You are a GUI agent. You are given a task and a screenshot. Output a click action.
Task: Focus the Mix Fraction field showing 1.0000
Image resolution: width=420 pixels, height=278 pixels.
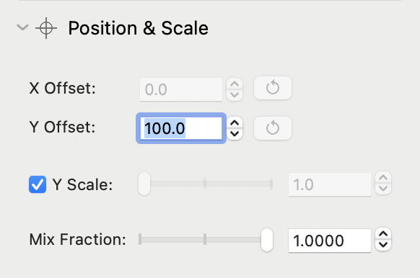point(330,241)
